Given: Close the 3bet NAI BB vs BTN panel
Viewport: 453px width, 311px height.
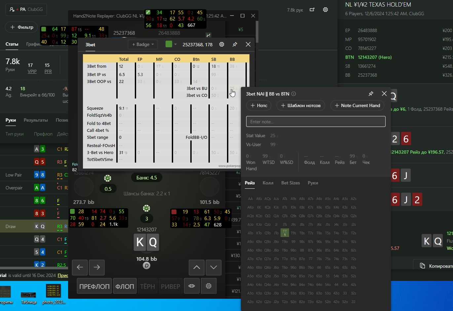Looking at the screenshot, I should click(384, 94).
